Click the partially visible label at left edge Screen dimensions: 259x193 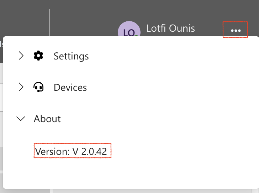point(1,44)
